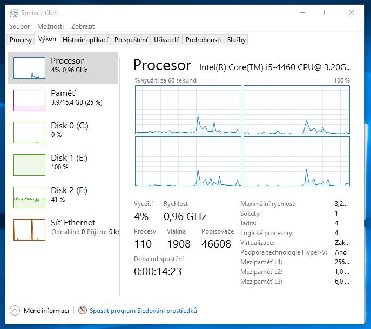Screen dimensions: 371x329
Task: Click the Sokety label
Action: [x=251, y=214]
